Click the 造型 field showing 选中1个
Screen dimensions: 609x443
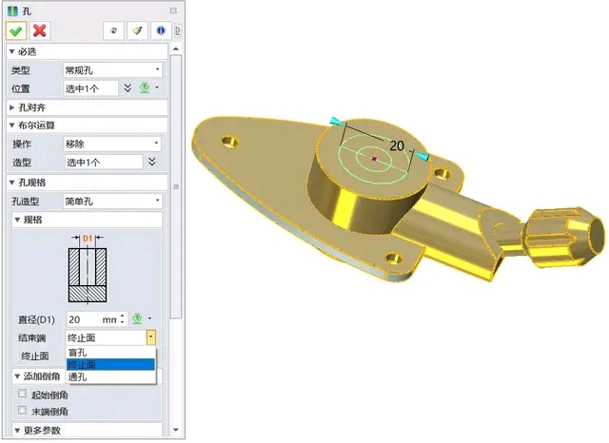click(104, 163)
